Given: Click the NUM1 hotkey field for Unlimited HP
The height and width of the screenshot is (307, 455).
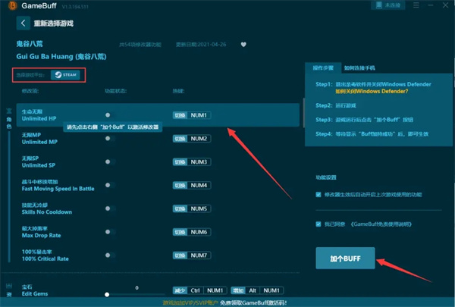Looking at the screenshot, I should [x=199, y=115].
